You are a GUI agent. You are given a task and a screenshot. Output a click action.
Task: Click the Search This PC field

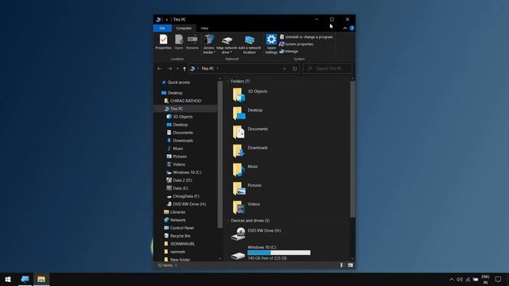[328, 68]
